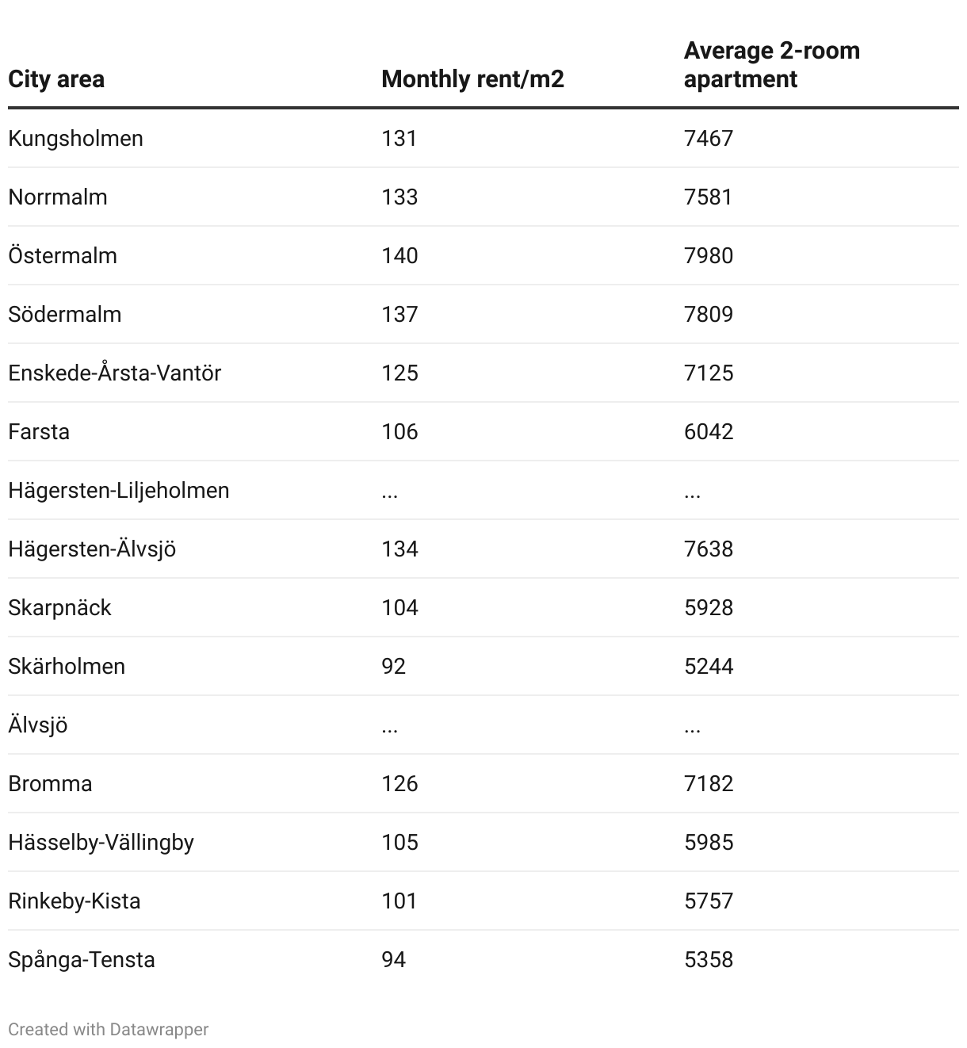Select the Kungsholmen row label
The height and width of the screenshot is (1048, 967).
[76, 138]
